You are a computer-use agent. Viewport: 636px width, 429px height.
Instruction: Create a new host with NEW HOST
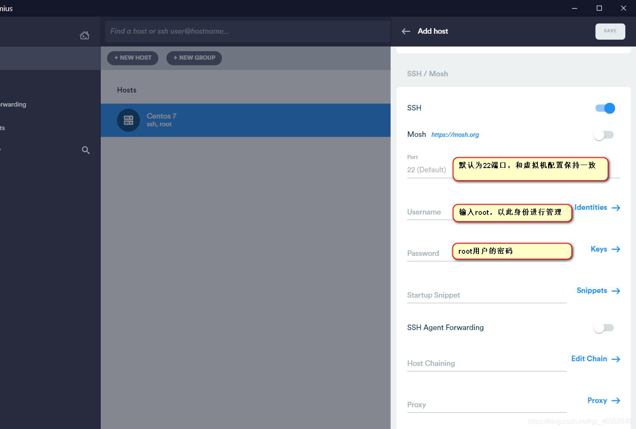(133, 58)
